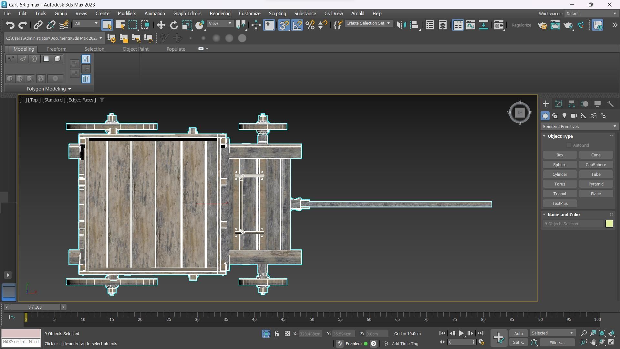Toggle Angle Snap icon

297,25
